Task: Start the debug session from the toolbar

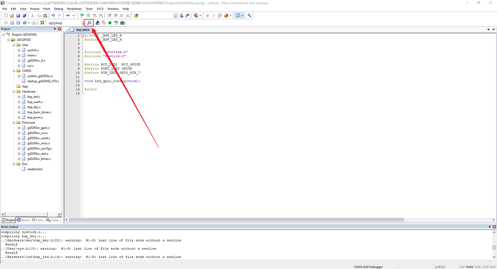Action: click(196, 16)
